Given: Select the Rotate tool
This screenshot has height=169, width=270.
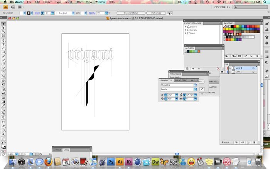Looking at the screenshot, I should click(3, 73).
